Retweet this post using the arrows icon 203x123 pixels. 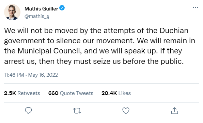tap(77, 111)
